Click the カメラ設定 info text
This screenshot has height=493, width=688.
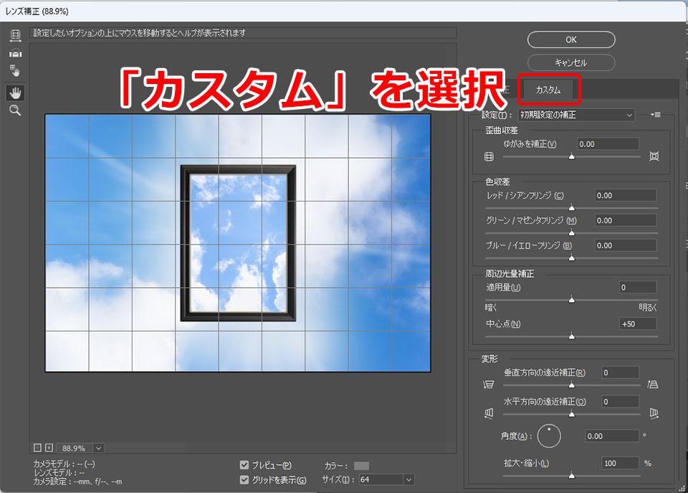(77, 482)
